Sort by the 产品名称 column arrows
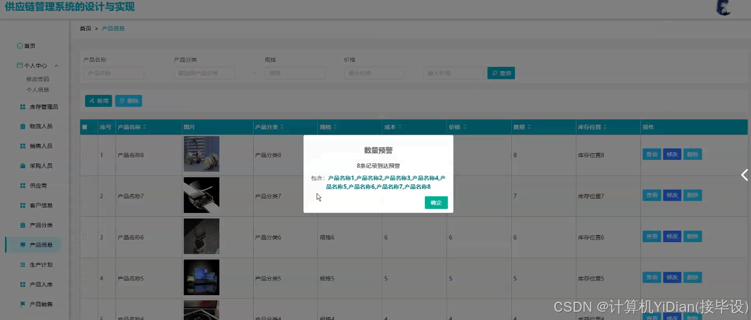This screenshot has height=320, width=751. click(x=145, y=127)
